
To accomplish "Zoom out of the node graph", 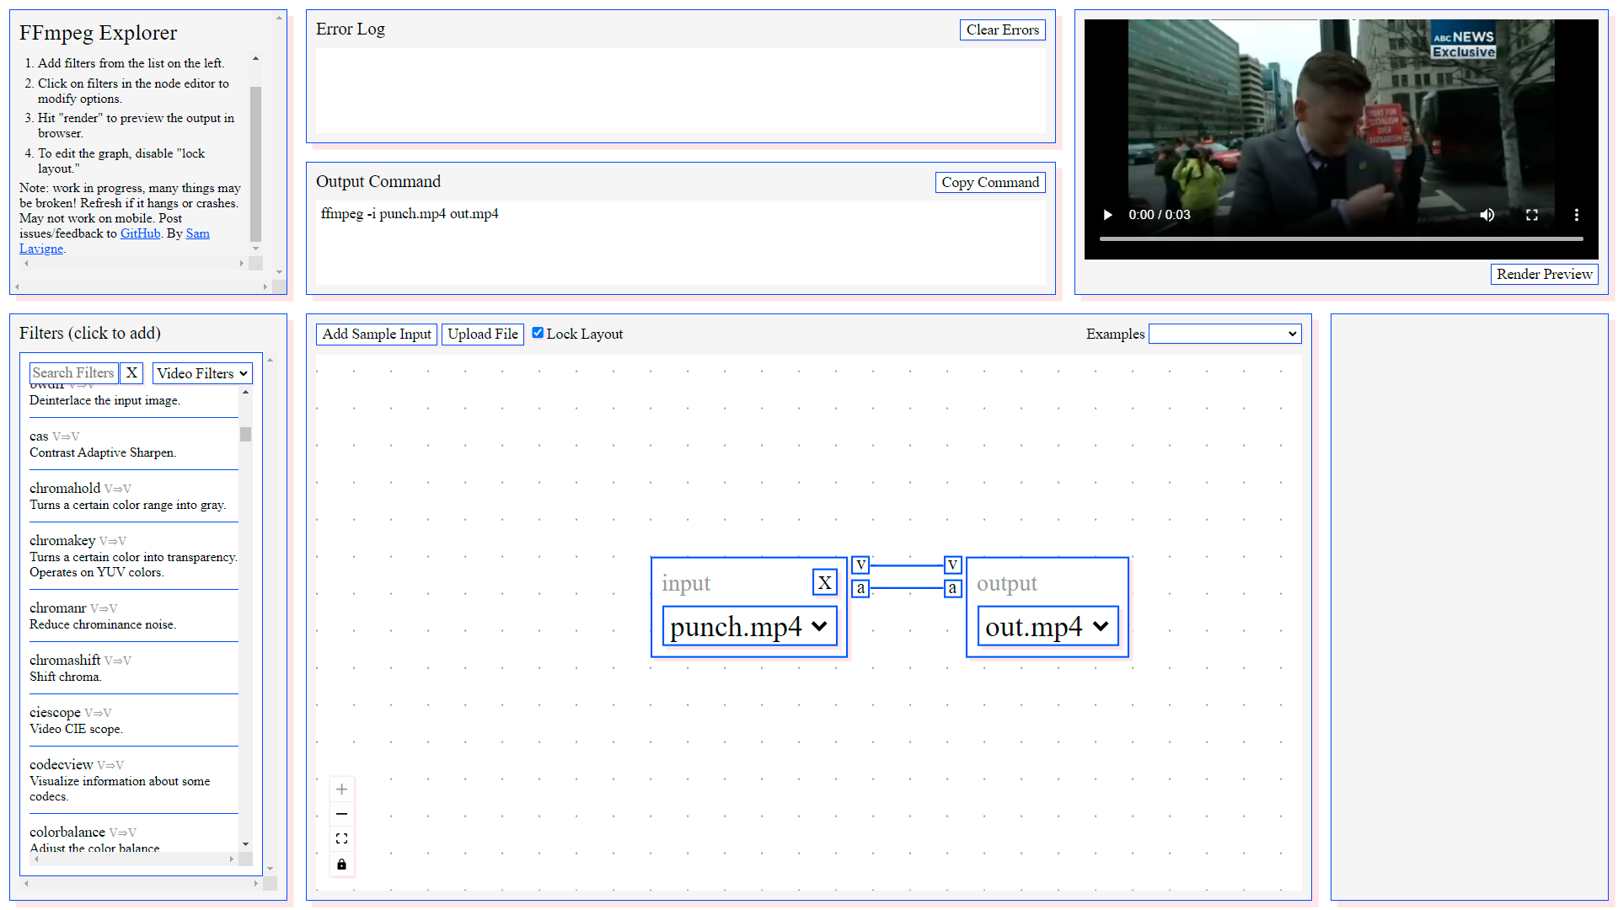I will 341,814.
